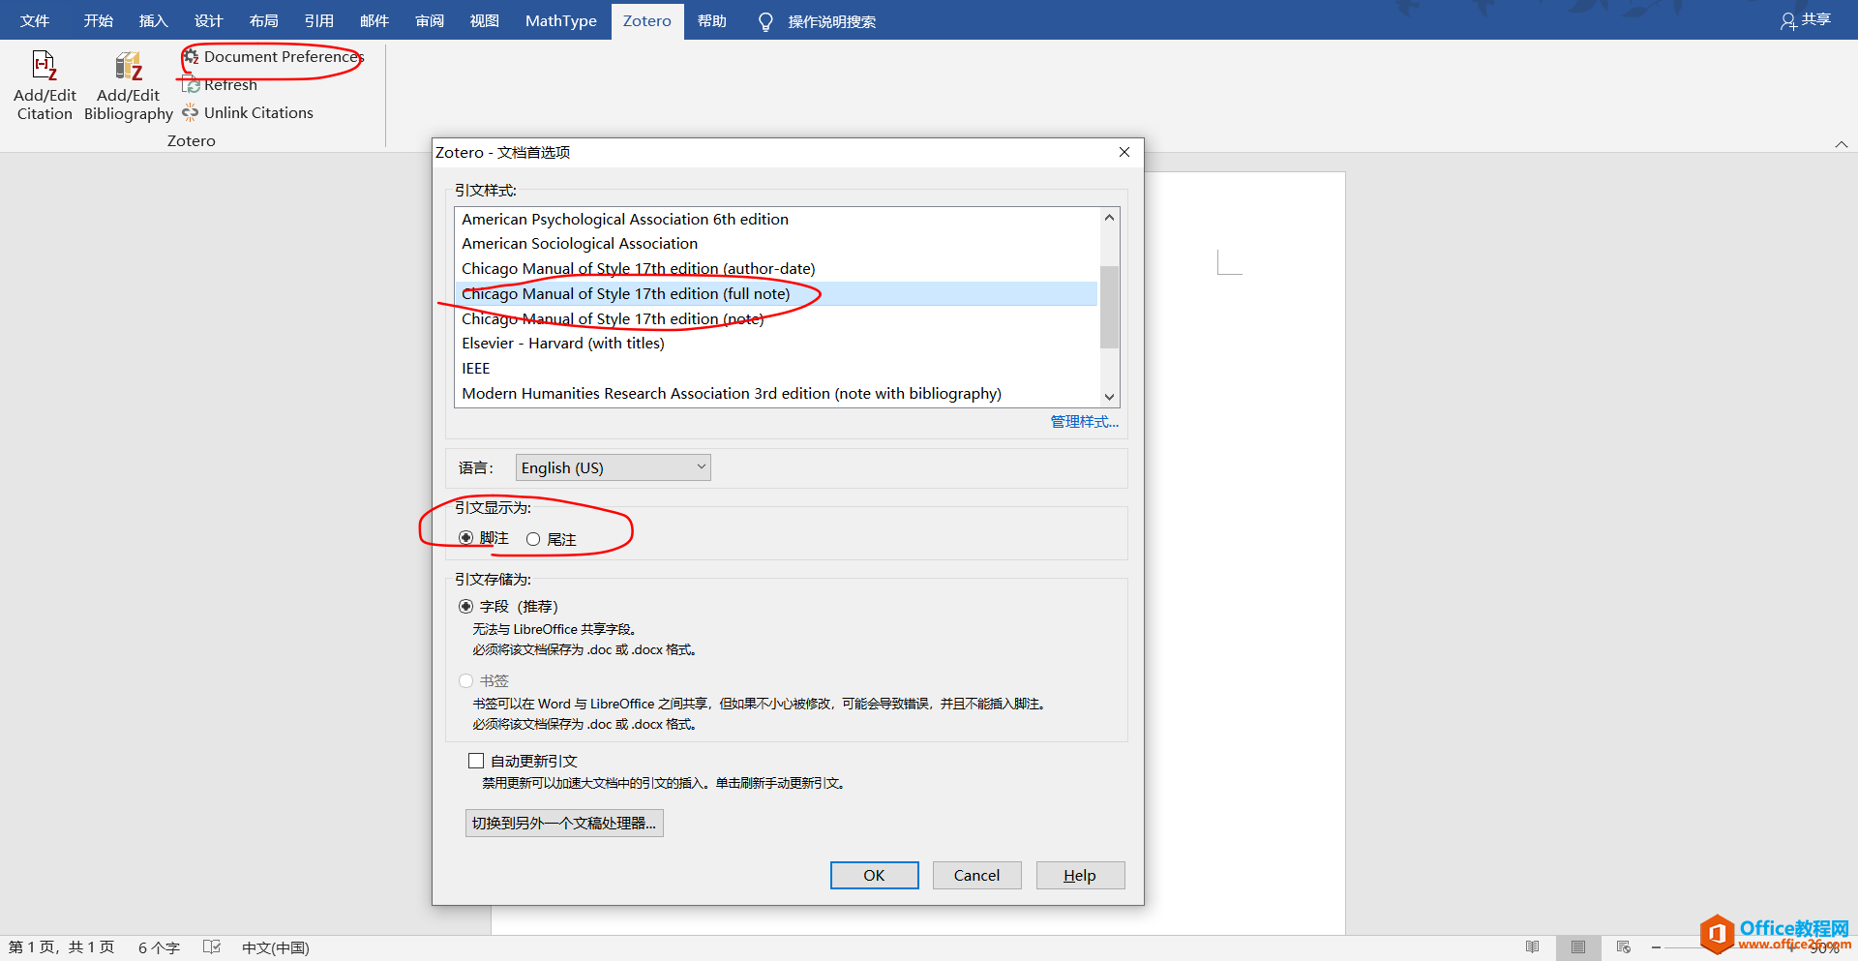Screen dimensions: 1858x961
Task: Click Cancel in the preferences dialog
Action: (x=976, y=875)
